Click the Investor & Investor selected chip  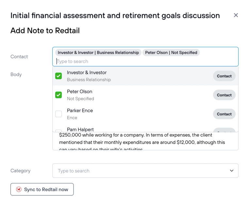(x=98, y=52)
